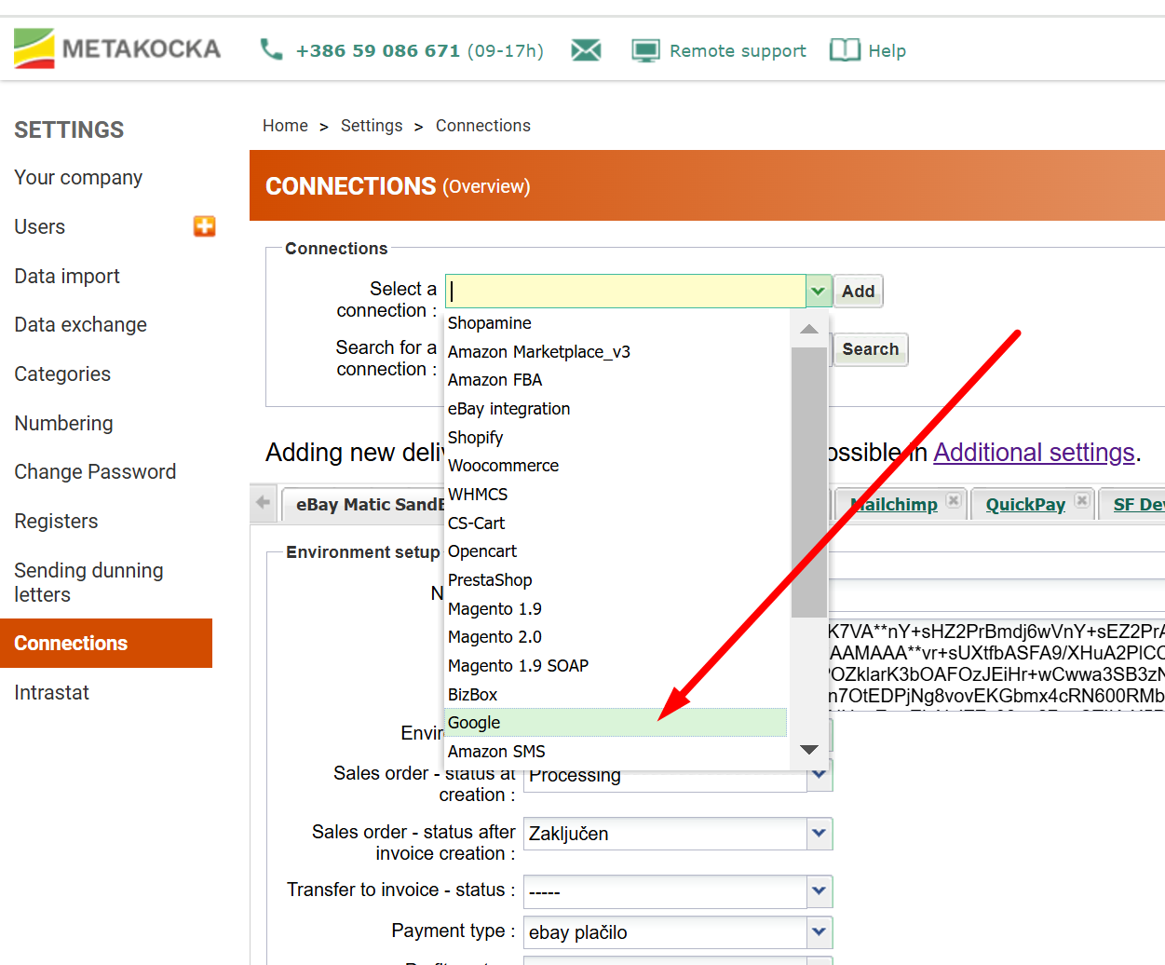
Task: Open Sales order status after invoice dropdown
Action: coord(820,834)
